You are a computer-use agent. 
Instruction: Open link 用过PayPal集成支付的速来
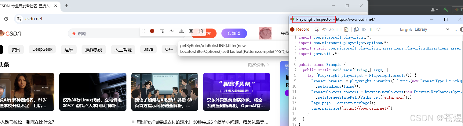(202, 122)
